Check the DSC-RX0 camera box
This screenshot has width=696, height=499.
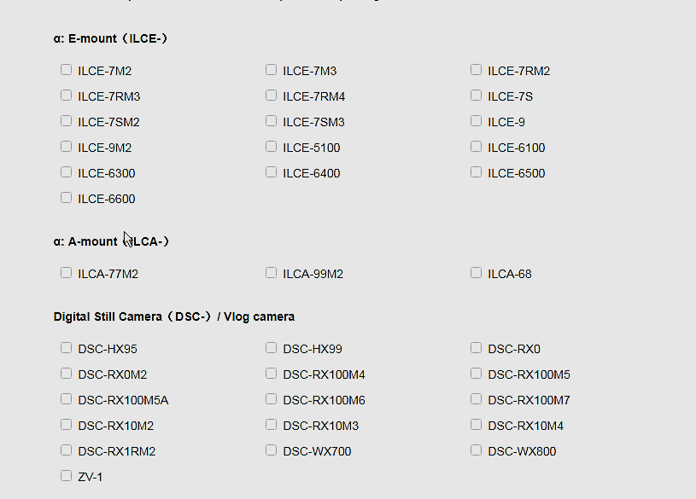coord(477,348)
